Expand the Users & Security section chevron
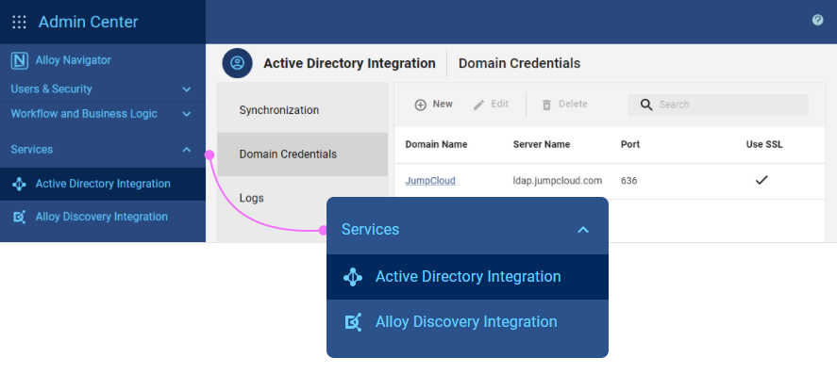 pyautogui.click(x=187, y=89)
